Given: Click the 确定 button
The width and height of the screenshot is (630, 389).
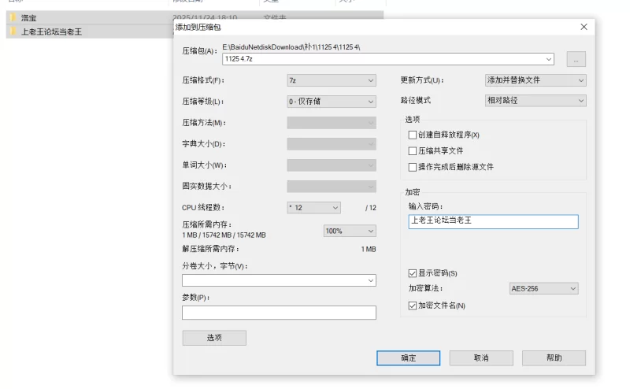Looking at the screenshot, I should [408, 358].
